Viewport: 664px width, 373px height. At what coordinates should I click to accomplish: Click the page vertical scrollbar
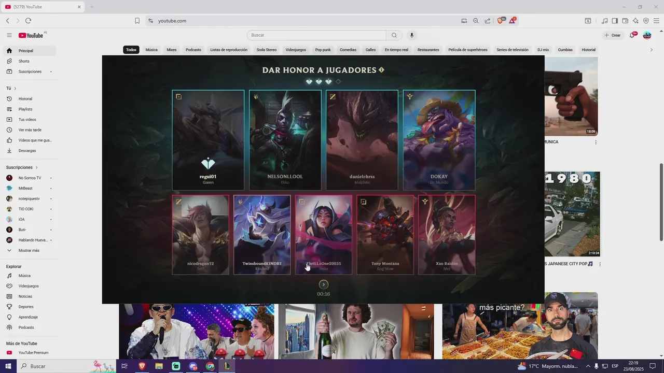661,202
